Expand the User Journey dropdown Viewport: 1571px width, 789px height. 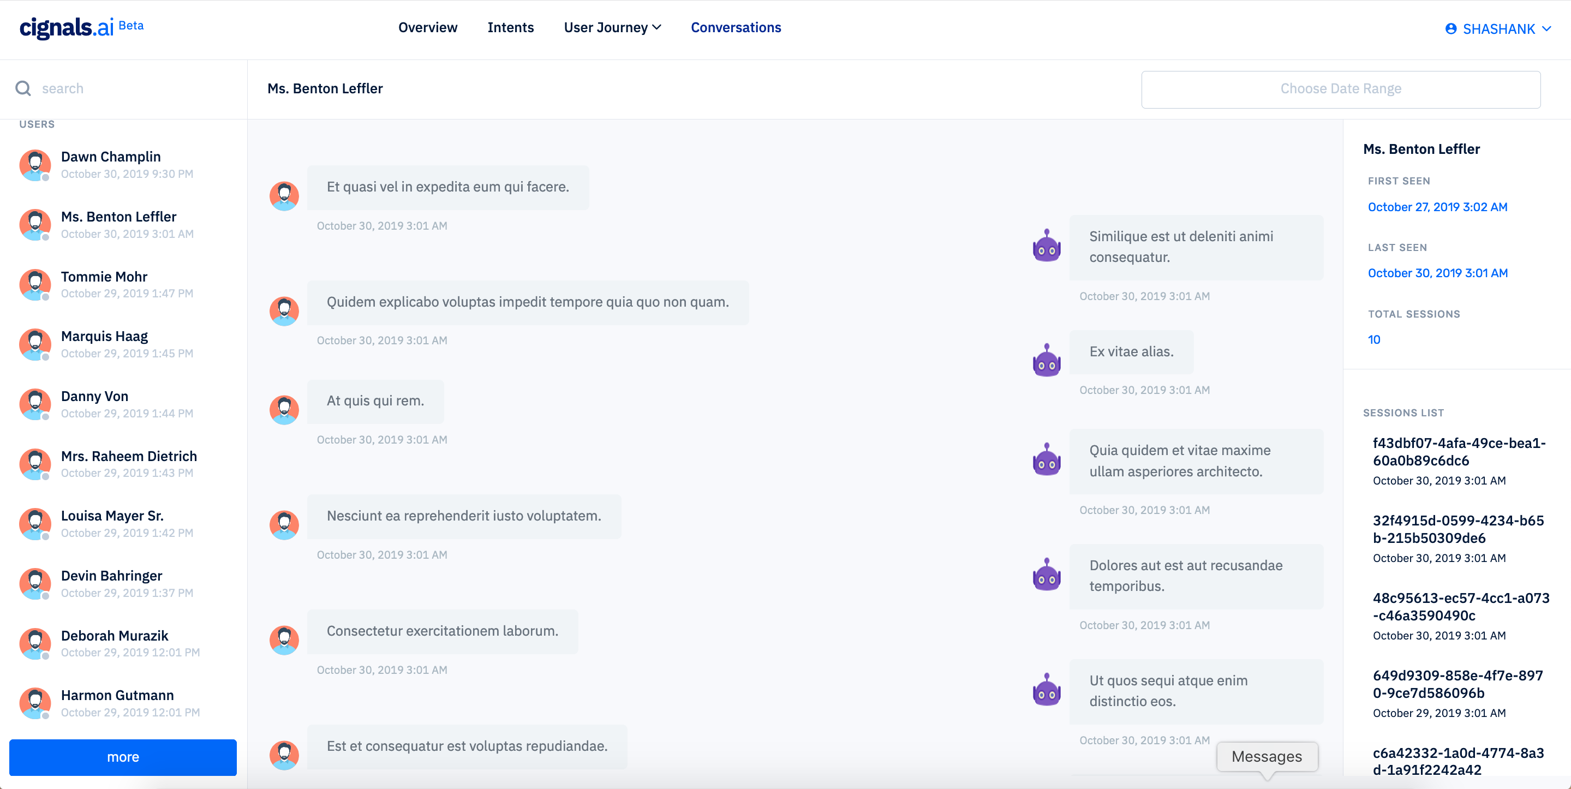pyautogui.click(x=612, y=27)
